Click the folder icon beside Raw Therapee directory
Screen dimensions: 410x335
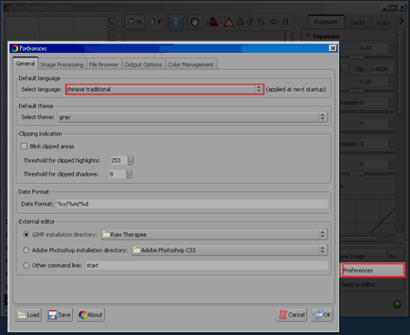point(106,234)
